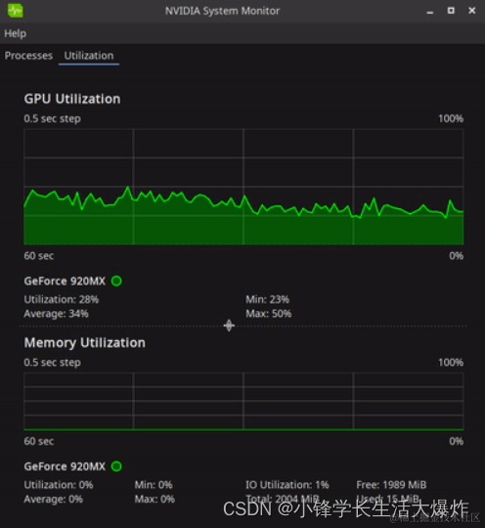Close the NVIDIA System Monitor window

[472, 11]
